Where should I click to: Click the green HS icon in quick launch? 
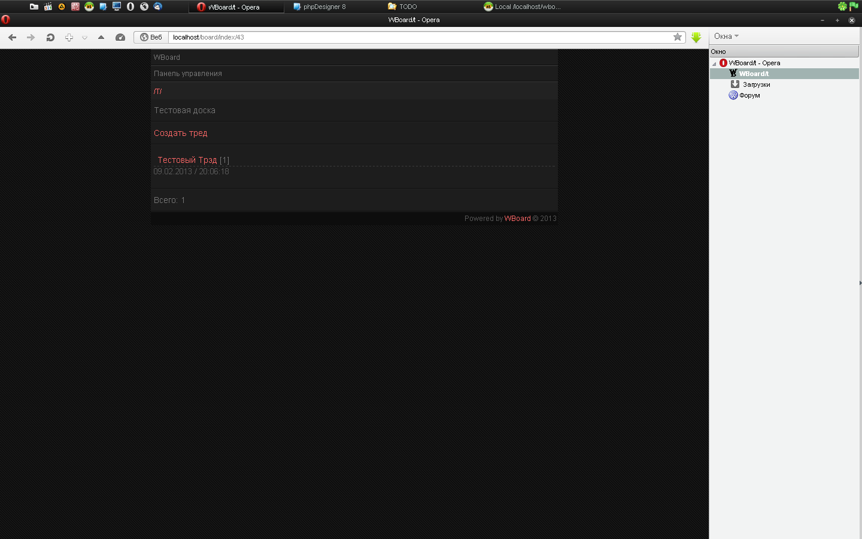click(x=89, y=7)
